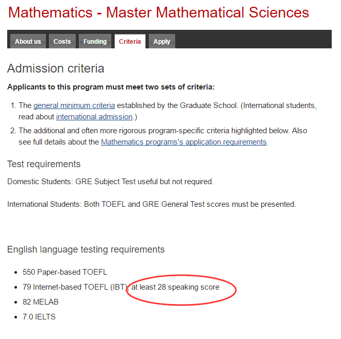Click the active Criteria tab
This screenshot has width=341, height=339.
pyautogui.click(x=130, y=42)
